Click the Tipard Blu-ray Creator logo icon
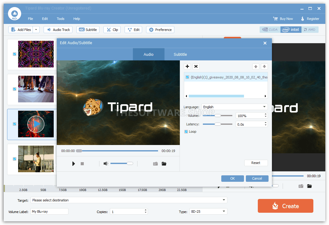This screenshot has width=329, height=225. tap(14, 14)
